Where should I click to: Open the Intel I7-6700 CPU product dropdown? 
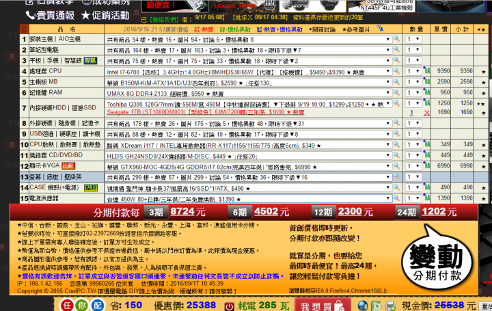[x=248, y=72]
